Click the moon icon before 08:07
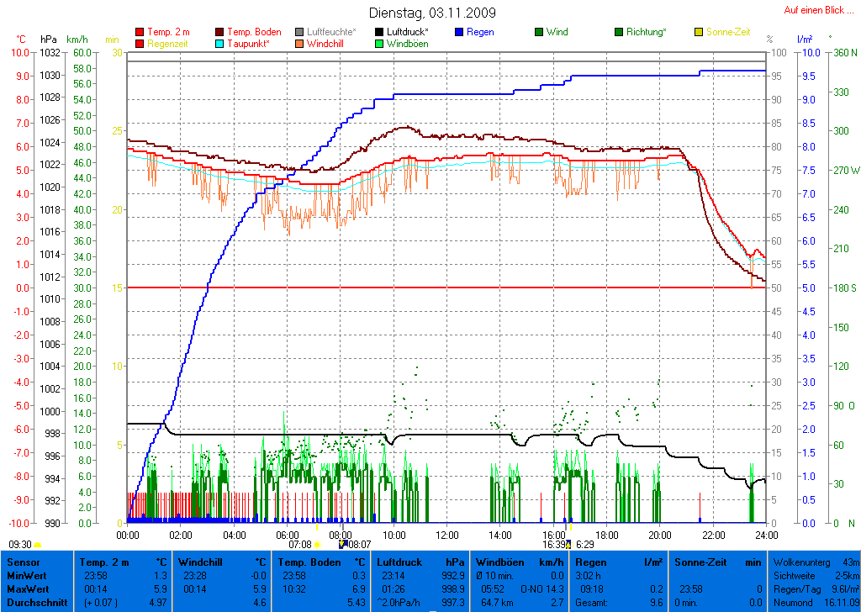This screenshot has height=612, width=861. [x=342, y=544]
